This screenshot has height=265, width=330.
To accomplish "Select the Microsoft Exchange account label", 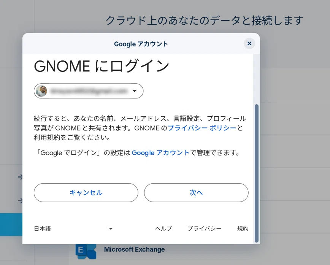I will [x=134, y=249].
